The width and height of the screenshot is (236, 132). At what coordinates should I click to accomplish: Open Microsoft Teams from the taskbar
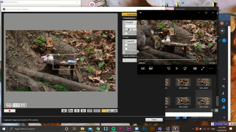(x=160, y=129)
